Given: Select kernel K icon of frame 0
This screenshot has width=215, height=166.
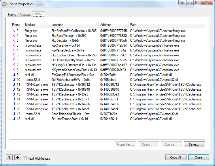Looking at the screenshot, I should pos(14,30).
